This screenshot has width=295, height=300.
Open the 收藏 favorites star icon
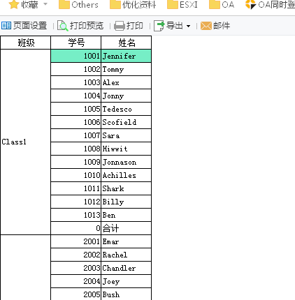click(x=14, y=4)
